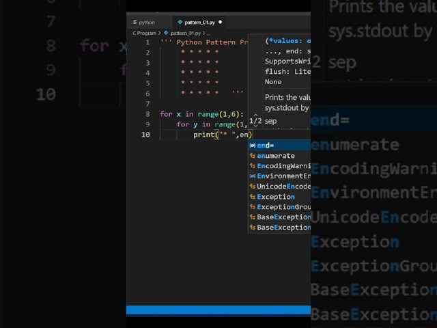The height and width of the screenshot is (328, 437).
Task: Choose the EnvironmentError suggestion
Action: tap(279, 176)
